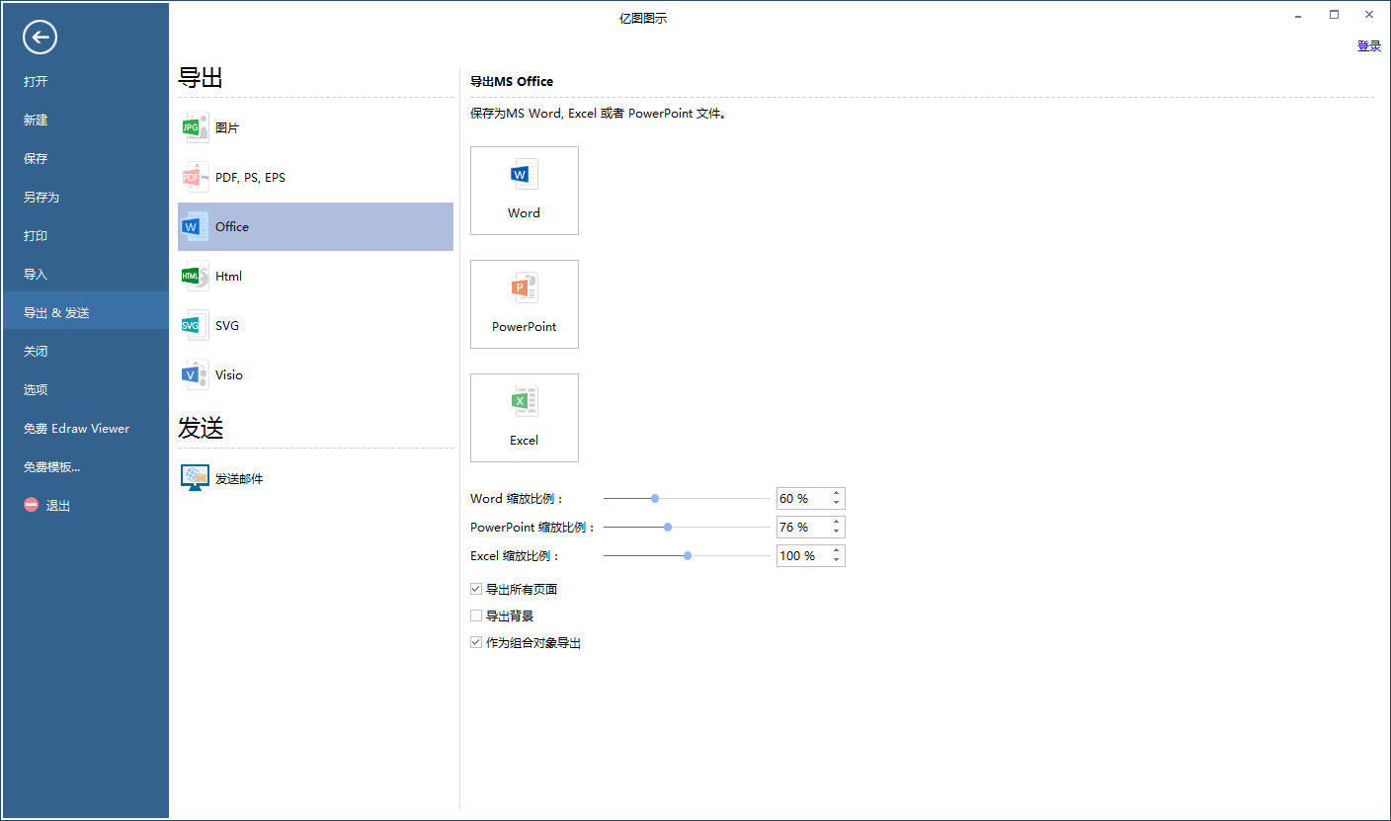Open 免费模板... entry
The width and height of the screenshot is (1391, 821).
(x=85, y=466)
